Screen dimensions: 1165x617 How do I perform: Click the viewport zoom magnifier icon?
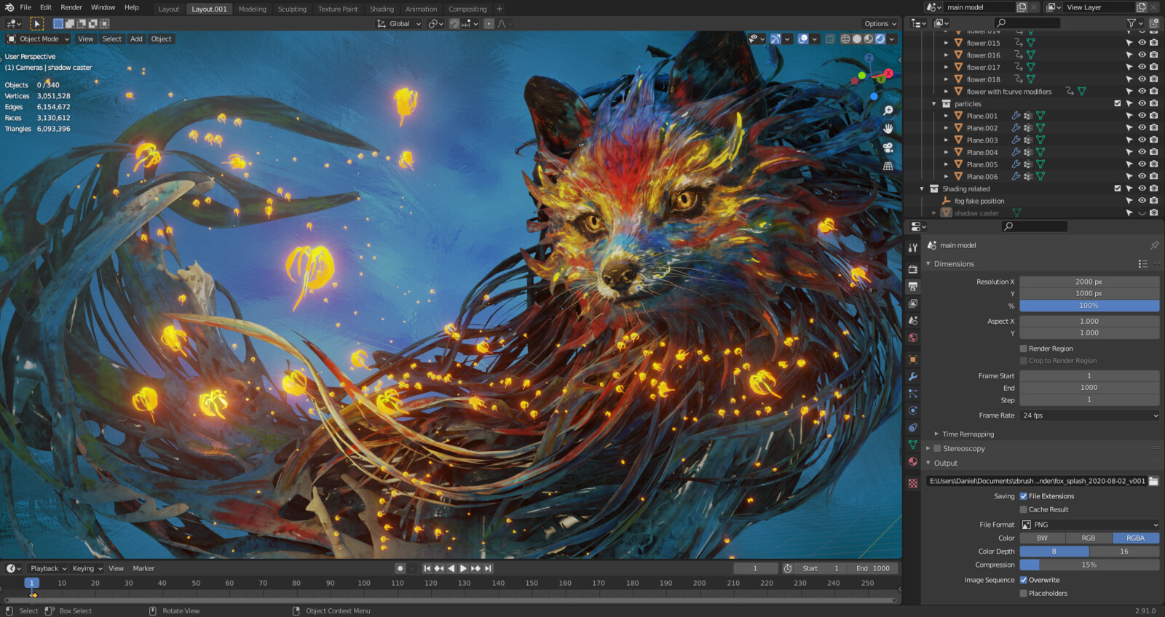tap(888, 111)
